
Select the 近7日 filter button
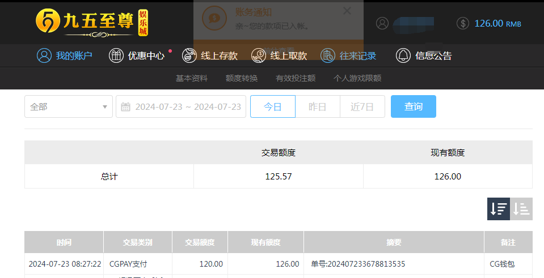pos(362,106)
